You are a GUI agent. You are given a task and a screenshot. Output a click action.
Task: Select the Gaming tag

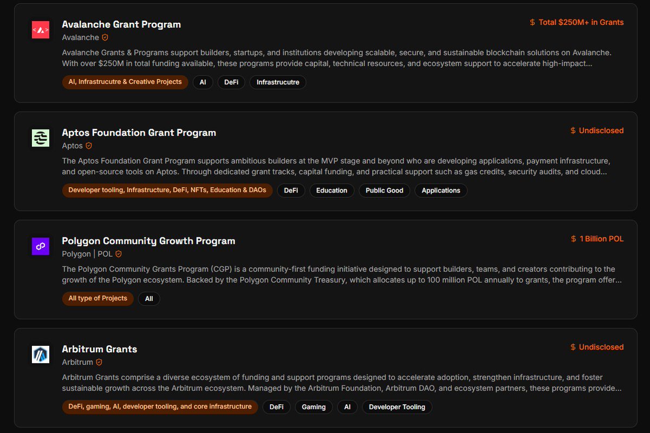[314, 407]
